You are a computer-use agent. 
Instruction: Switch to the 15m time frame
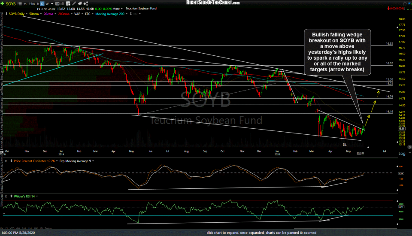point(32,4)
